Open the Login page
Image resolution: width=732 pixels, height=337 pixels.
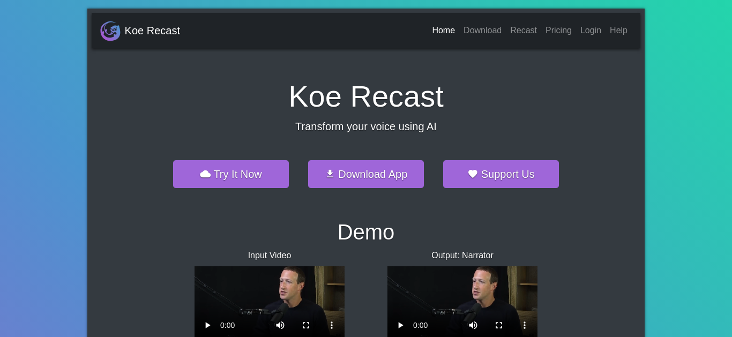pyautogui.click(x=591, y=31)
